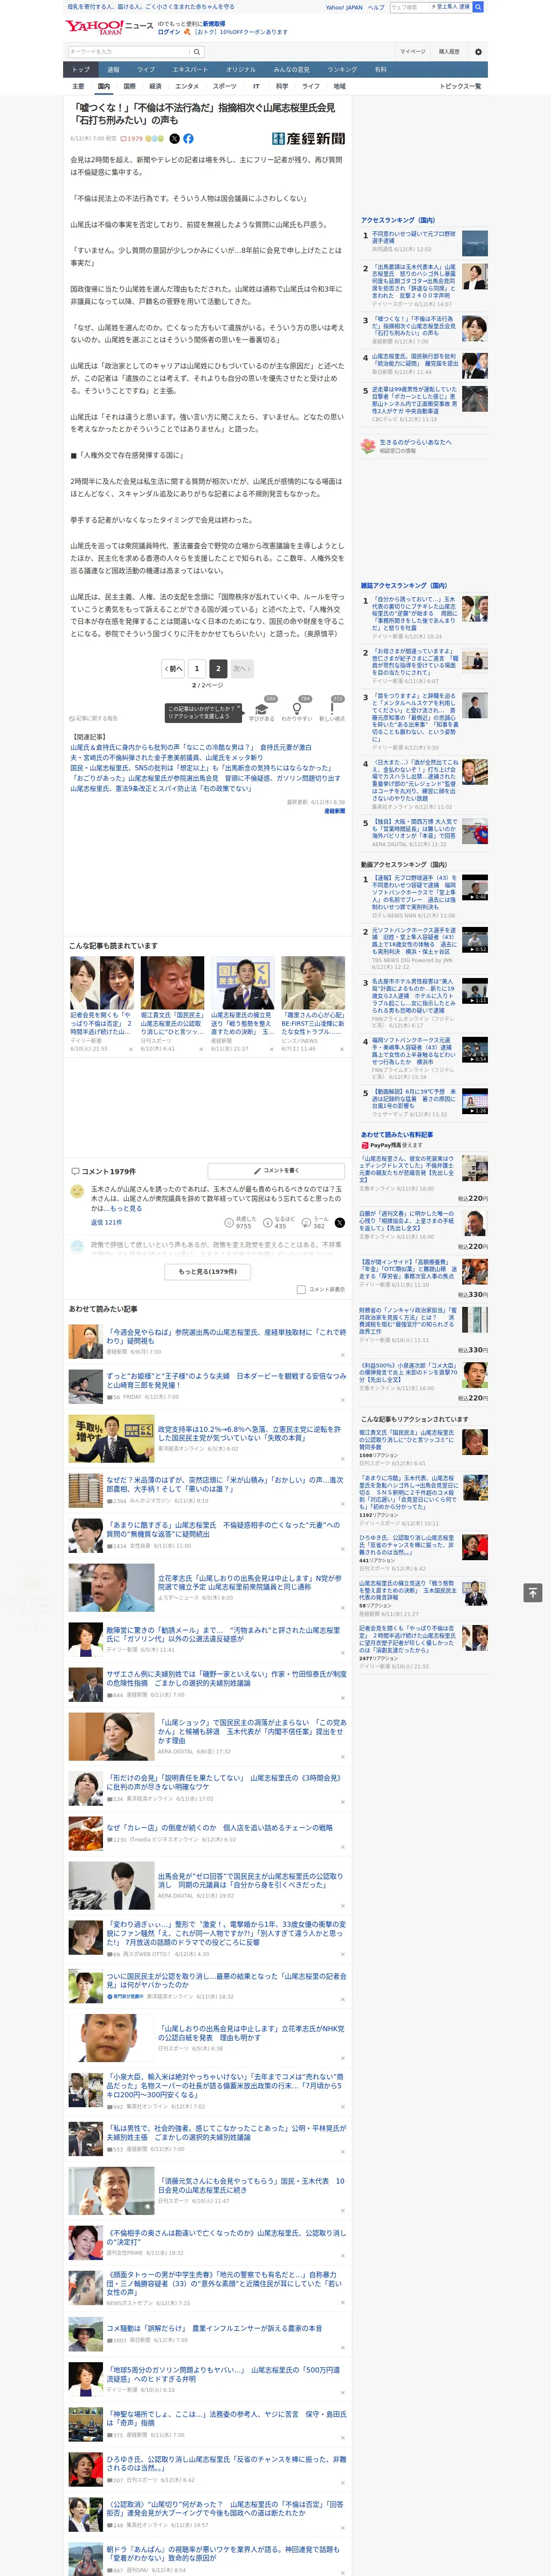Select the トップ tab
This screenshot has height=2576, width=551.
[x=81, y=70]
